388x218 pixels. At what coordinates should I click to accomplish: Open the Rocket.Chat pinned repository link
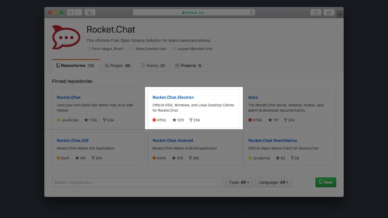[x=69, y=97]
